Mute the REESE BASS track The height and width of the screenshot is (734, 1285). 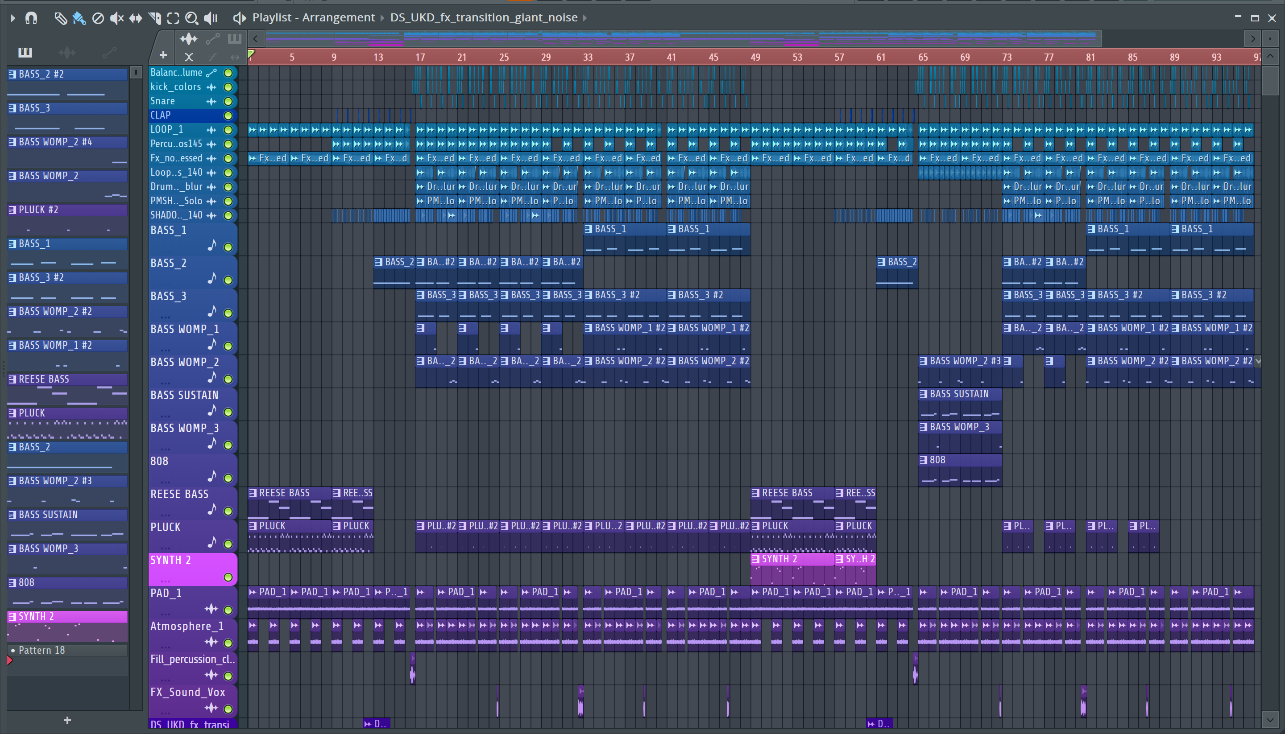tap(228, 511)
